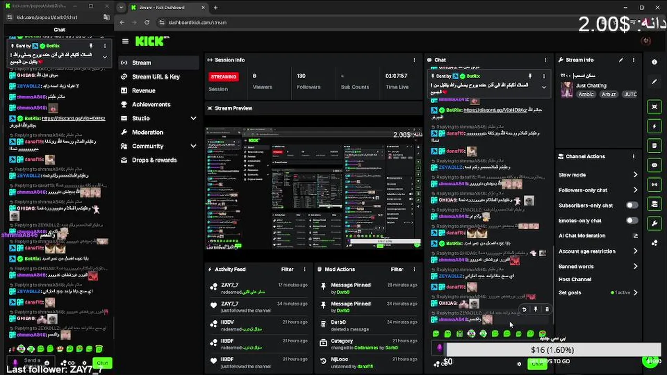Toggle Subscribers-only chat switch
This screenshot has width=667, height=375.
click(x=632, y=205)
